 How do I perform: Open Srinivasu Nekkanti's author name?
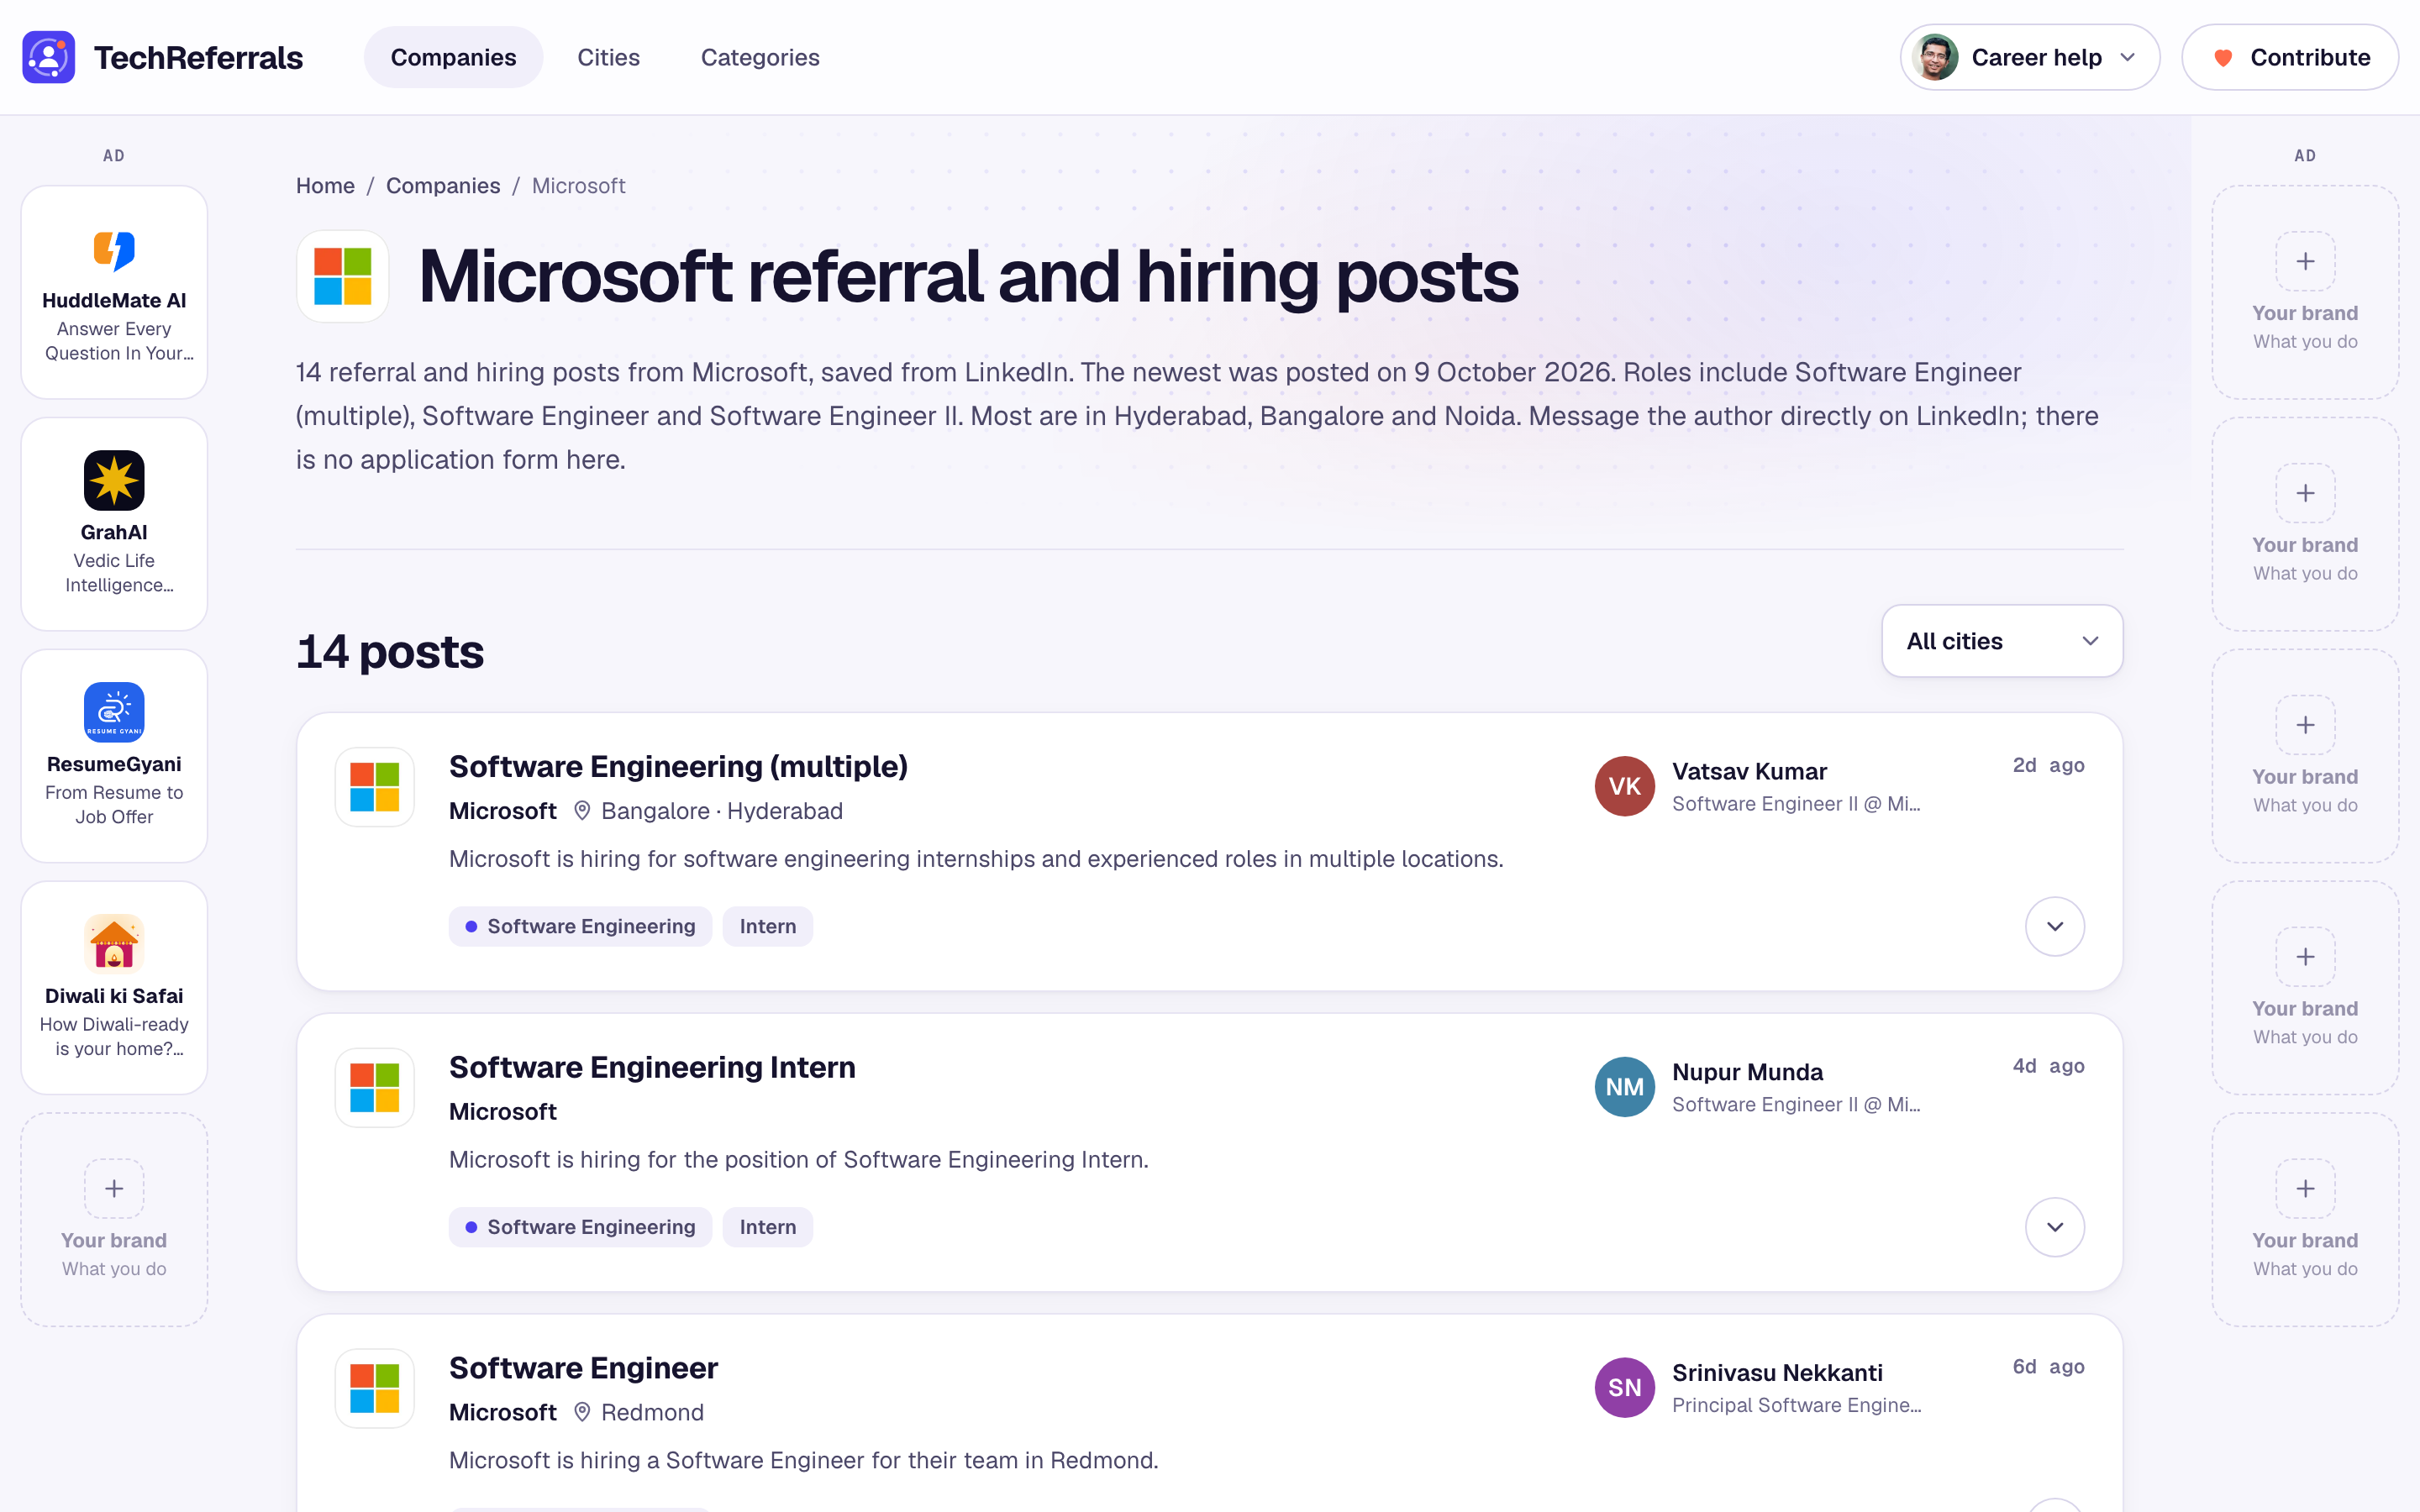1777,1373
